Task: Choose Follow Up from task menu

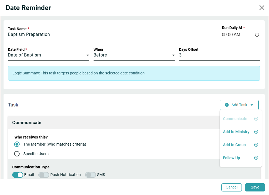Action: click(x=231, y=158)
